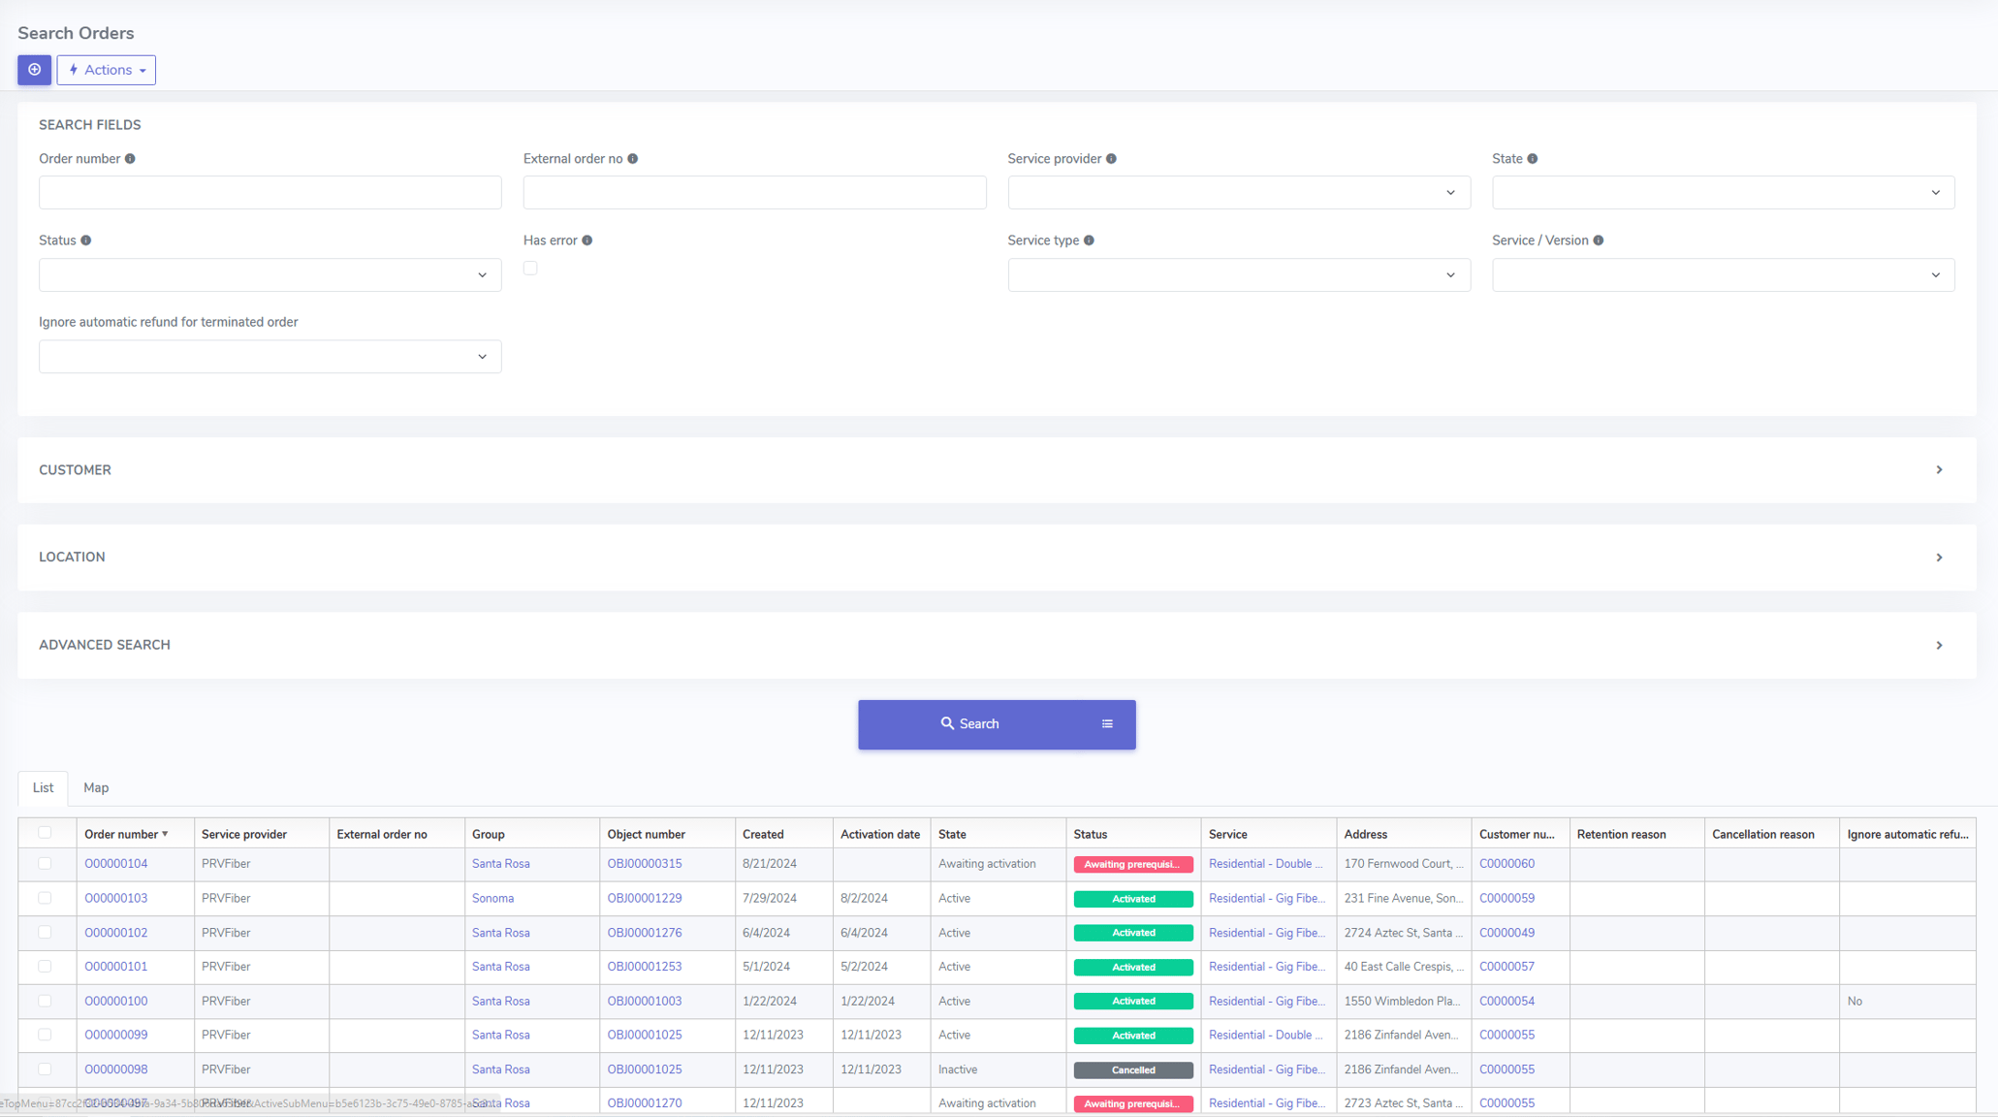Enable the Has error checkbox
This screenshot has width=1998, height=1117.
click(x=530, y=269)
